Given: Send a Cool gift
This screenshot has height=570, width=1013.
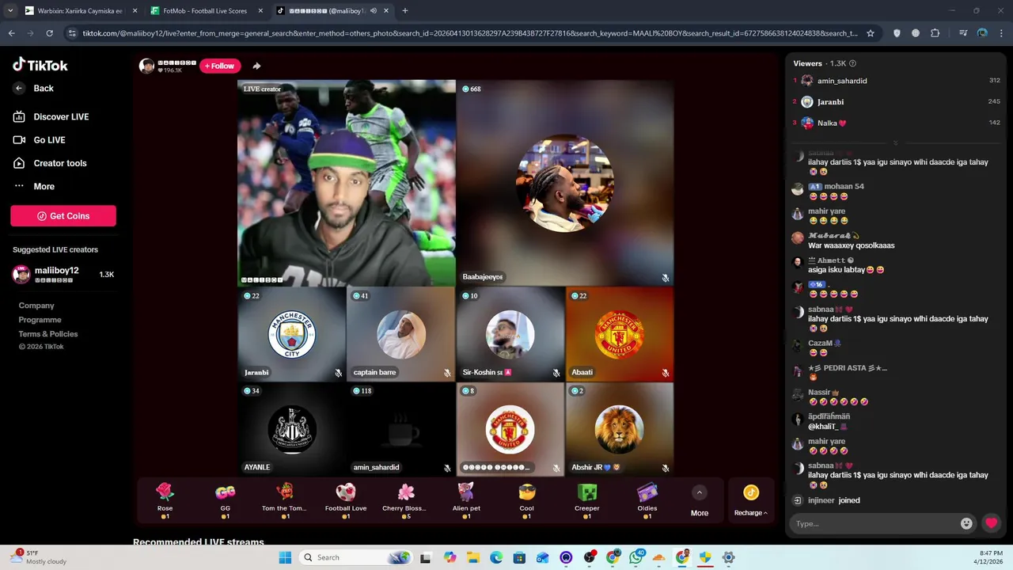Looking at the screenshot, I should (526, 500).
